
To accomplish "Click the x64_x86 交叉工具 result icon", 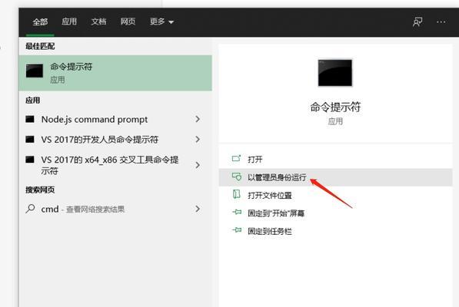I will (x=30, y=160).
